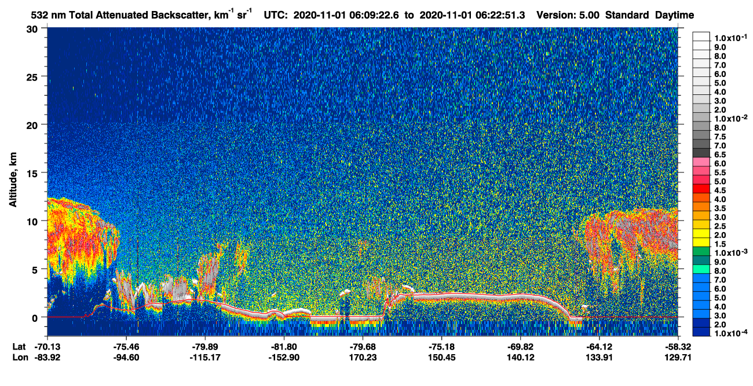The height and width of the screenshot is (386, 753).
Task: Click the longitude value 170.23
Action: (x=363, y=357)
